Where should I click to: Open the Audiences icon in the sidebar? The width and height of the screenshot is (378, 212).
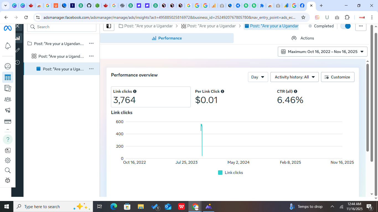(8, 99)
